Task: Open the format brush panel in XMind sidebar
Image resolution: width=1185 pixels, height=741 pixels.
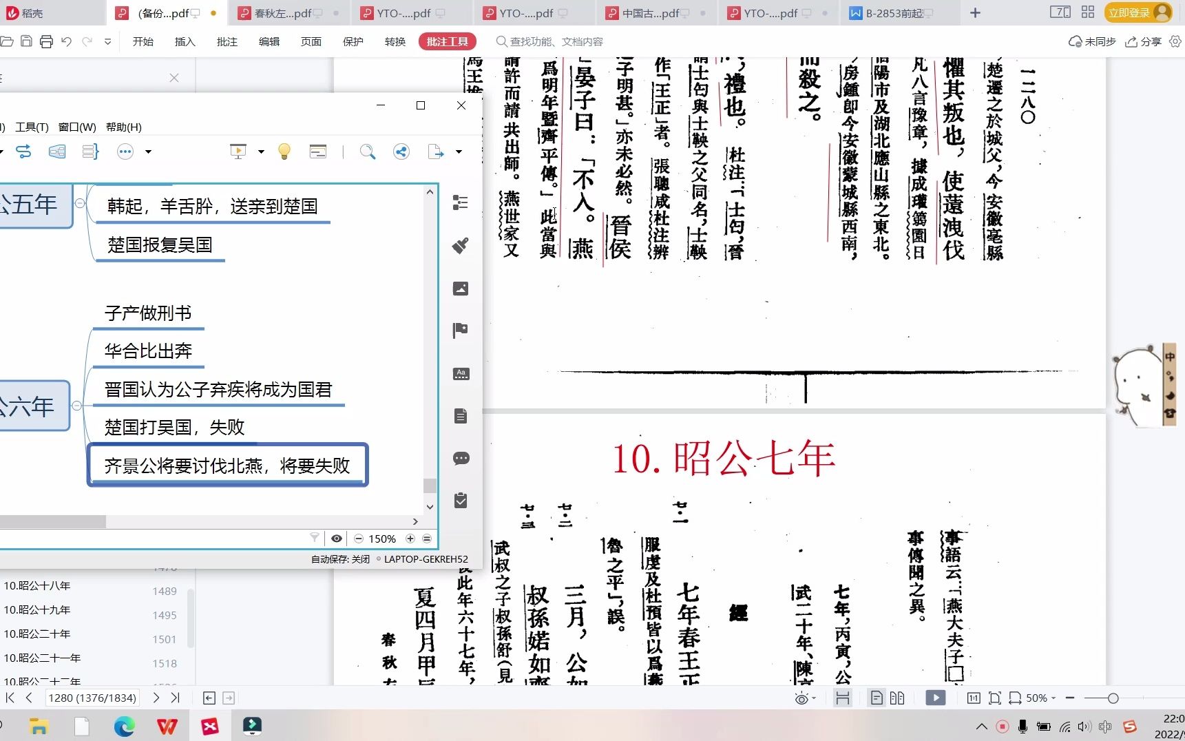Action: (461, 245)
